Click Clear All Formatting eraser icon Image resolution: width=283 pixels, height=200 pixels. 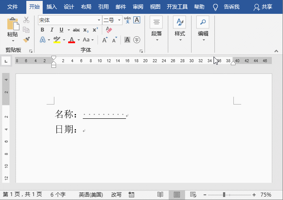point(109,30)
